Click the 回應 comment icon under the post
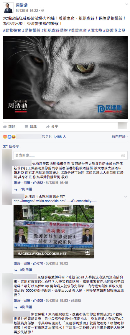The height and width of the screenshot is (335, 130). [x=26, y=126]
